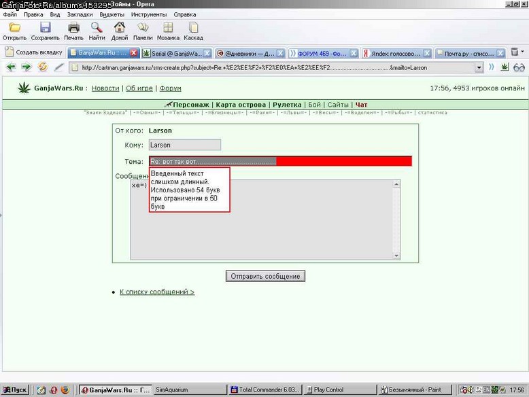The image size is (529, 397).
Task: Click the glasses icon beside address bar
Action: tap(519, 67)
